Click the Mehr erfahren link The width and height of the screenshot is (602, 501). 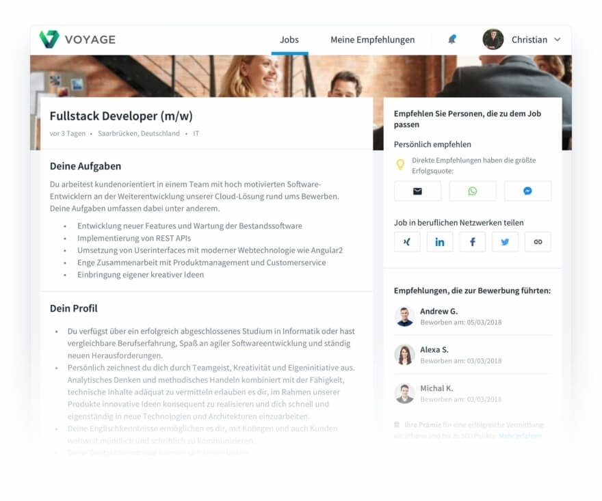pos(520,436)
